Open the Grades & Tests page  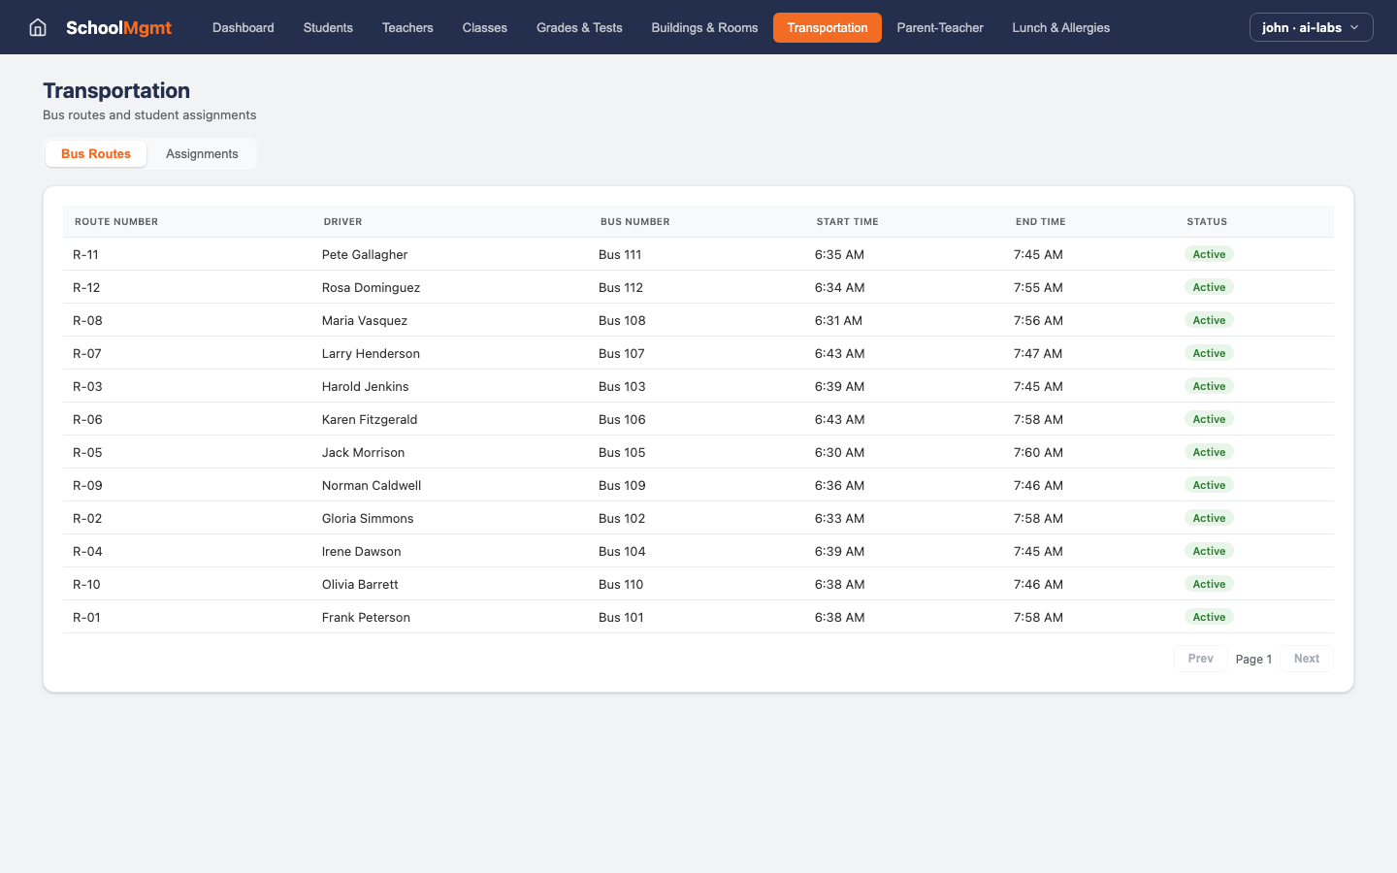tap(579, 27)
